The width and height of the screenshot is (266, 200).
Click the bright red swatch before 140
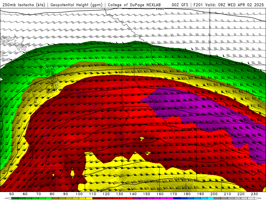click(x=130, y=198)
